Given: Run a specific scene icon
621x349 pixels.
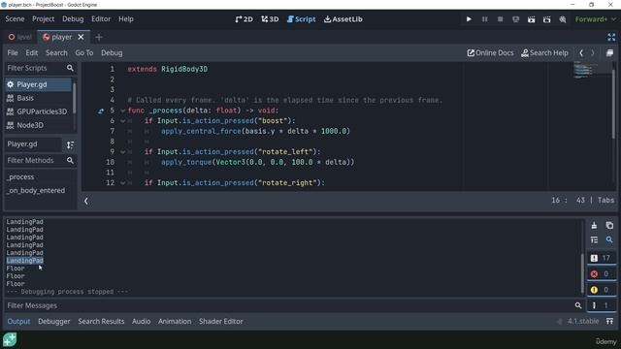Looking at the screenshot, I should pos(546,19).
